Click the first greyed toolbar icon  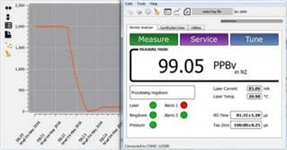tap(131, 12)
